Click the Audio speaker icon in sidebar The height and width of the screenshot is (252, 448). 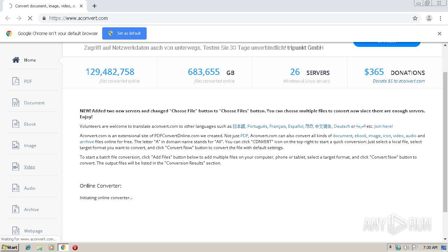click(16, 188)
